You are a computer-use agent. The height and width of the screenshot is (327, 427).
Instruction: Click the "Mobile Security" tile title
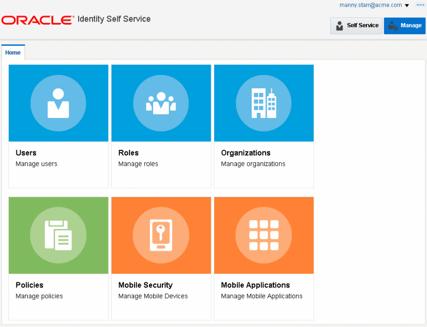click(145, 285)
